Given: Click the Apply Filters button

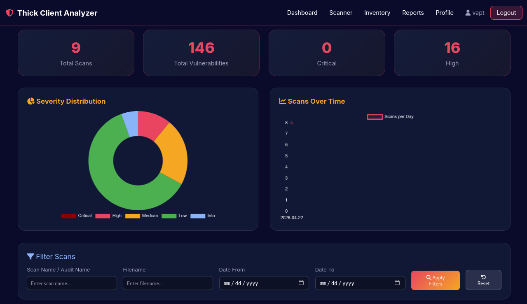Looking at the screenshot, I should pos(436,281).
